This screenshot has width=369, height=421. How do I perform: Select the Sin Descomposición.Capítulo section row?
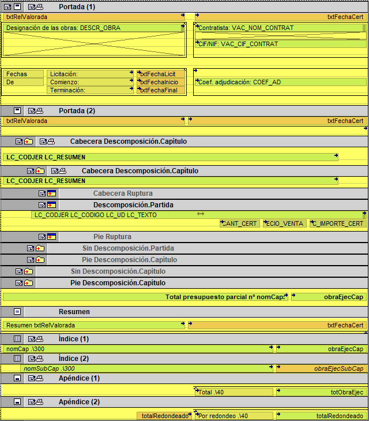184,271
